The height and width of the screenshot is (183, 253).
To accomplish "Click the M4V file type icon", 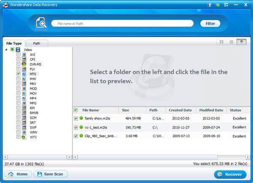I will pos(24,79).
